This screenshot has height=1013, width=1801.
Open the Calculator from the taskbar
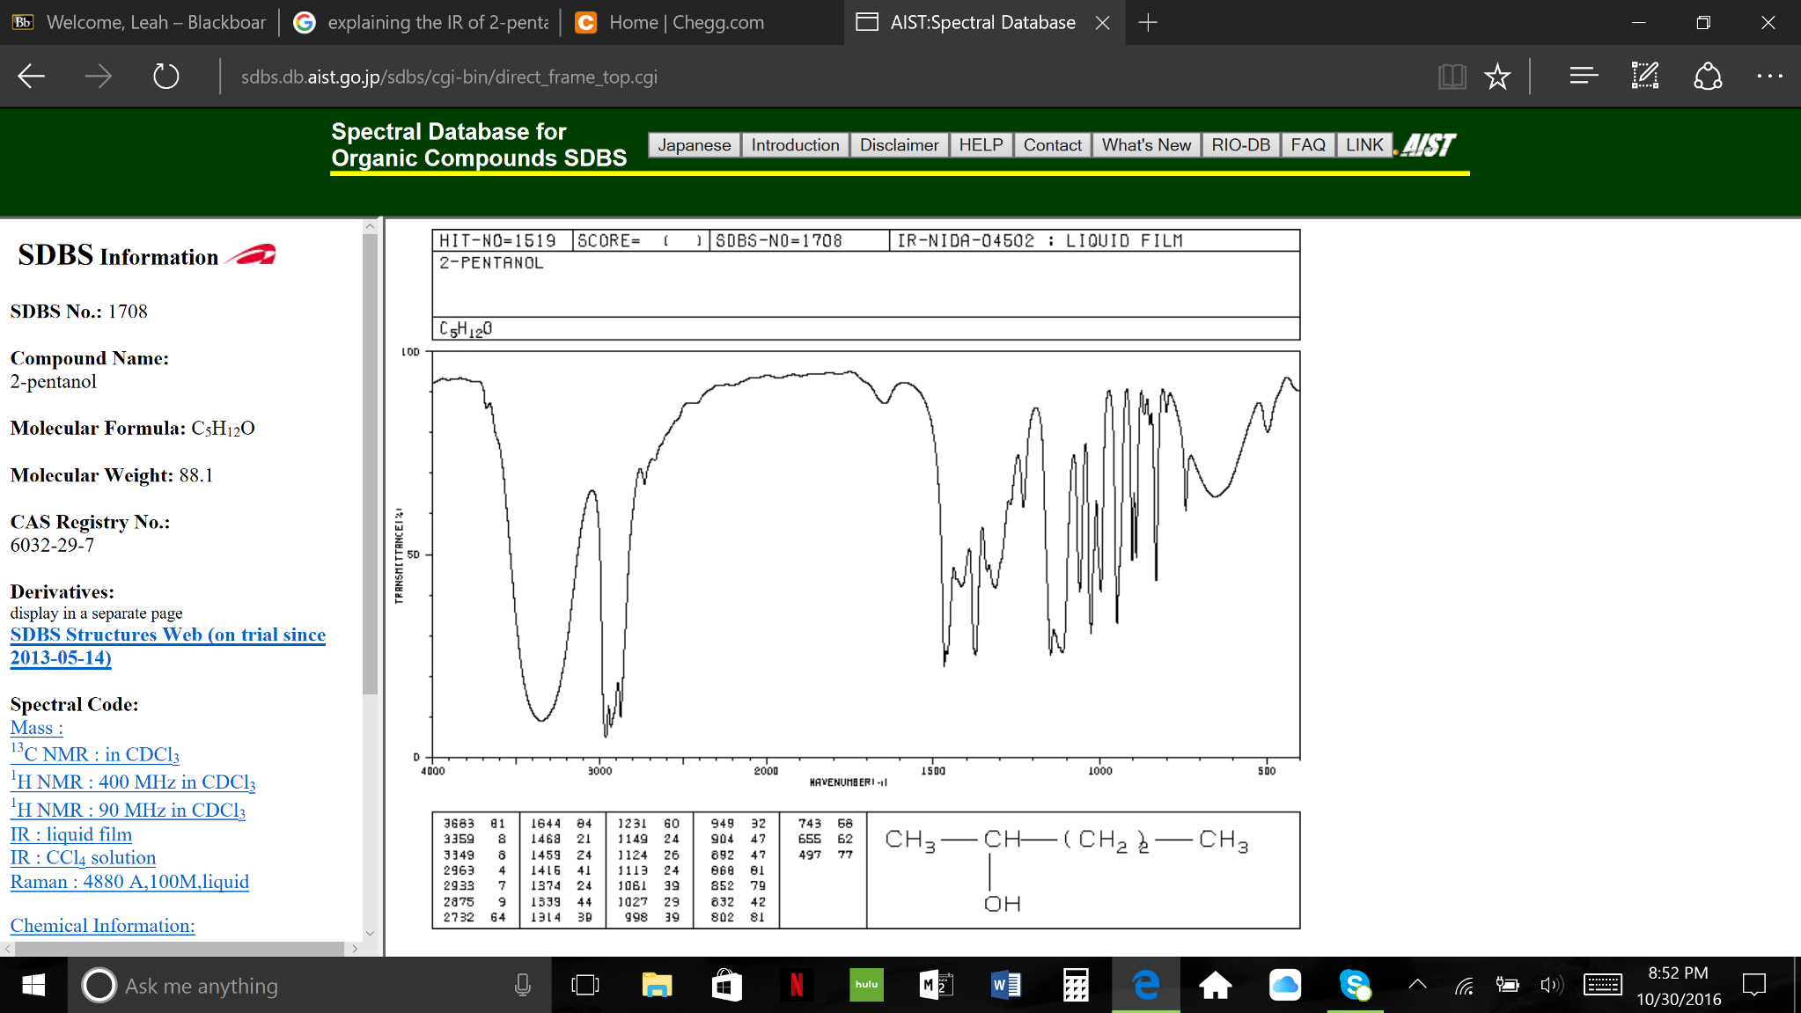pos(1076,985)
